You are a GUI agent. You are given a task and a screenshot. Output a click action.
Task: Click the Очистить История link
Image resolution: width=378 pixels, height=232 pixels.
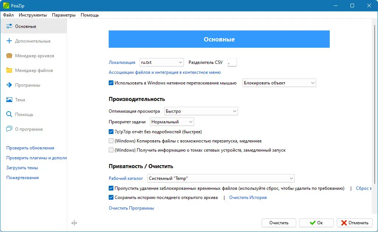coord(248,197)
